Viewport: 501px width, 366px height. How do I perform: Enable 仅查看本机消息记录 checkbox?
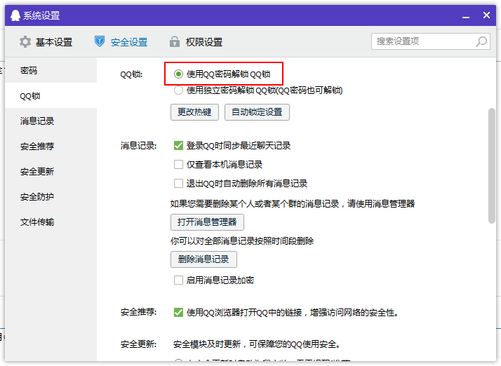coord(178,165)
